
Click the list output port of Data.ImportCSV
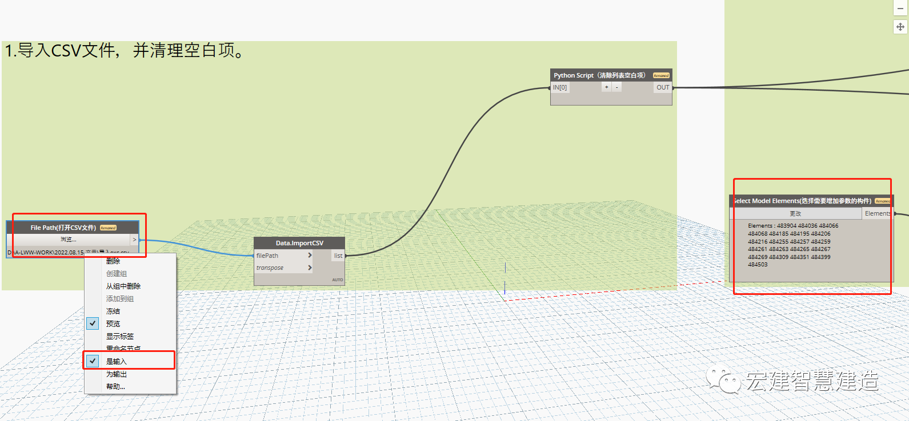coord(338,256)
